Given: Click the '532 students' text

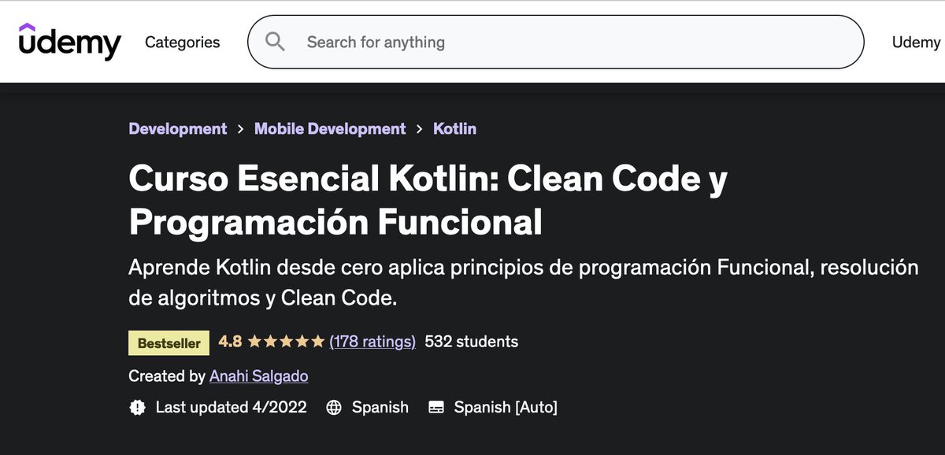Looking at the screenshot, I should 472,342.
